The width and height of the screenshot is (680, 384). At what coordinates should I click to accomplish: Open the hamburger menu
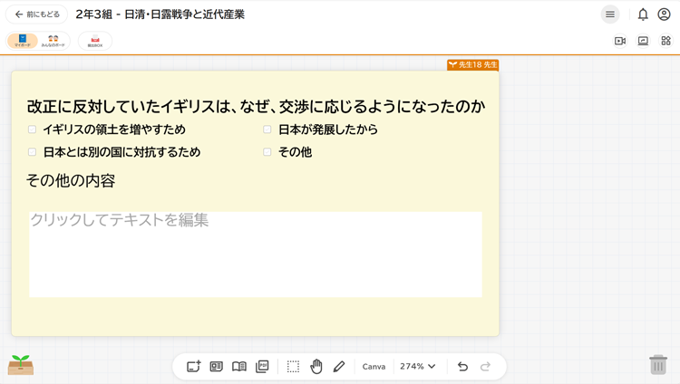610,14
